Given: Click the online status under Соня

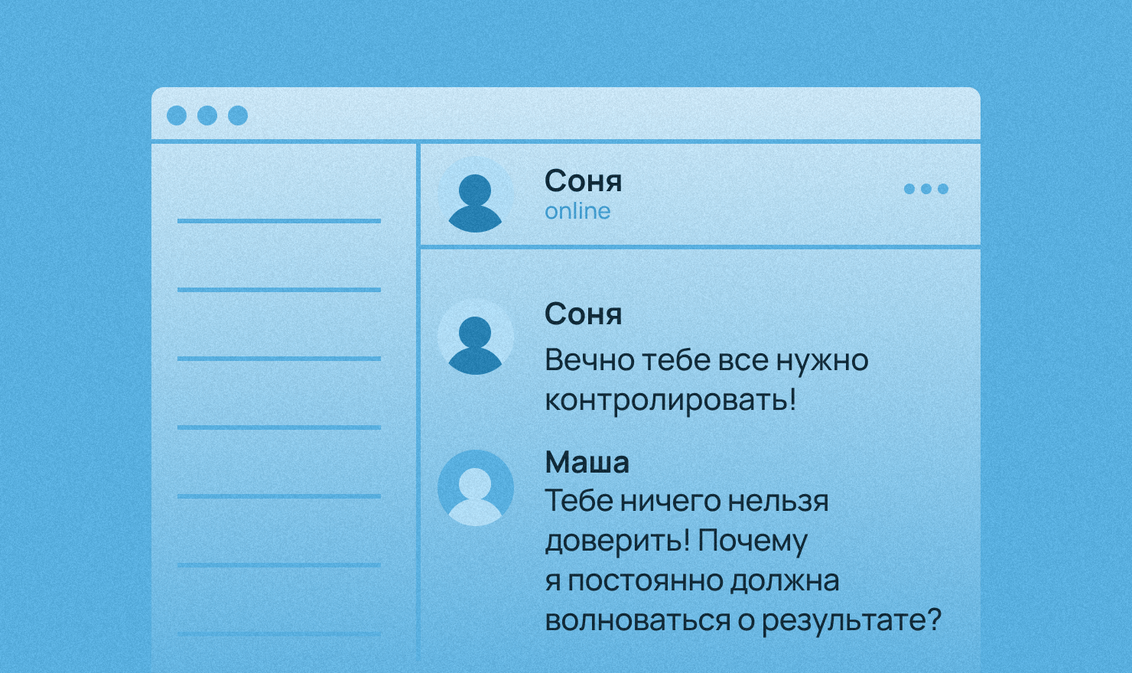Looking at the screenshot, I should [x=577, y=211].
